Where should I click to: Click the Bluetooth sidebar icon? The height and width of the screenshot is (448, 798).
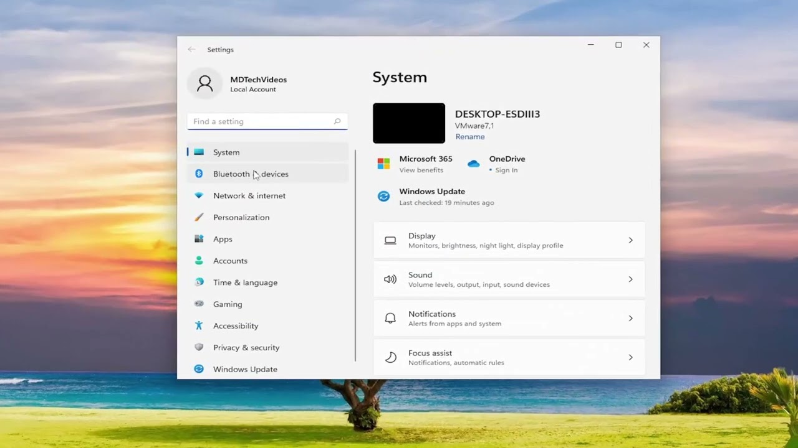(x=199, y=174)
